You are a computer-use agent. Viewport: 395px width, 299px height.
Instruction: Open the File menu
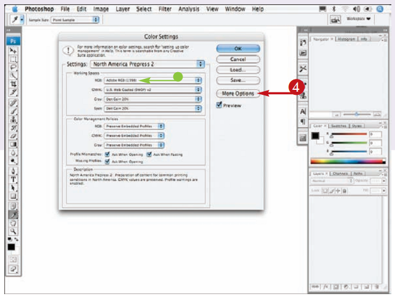pos(65,9)
